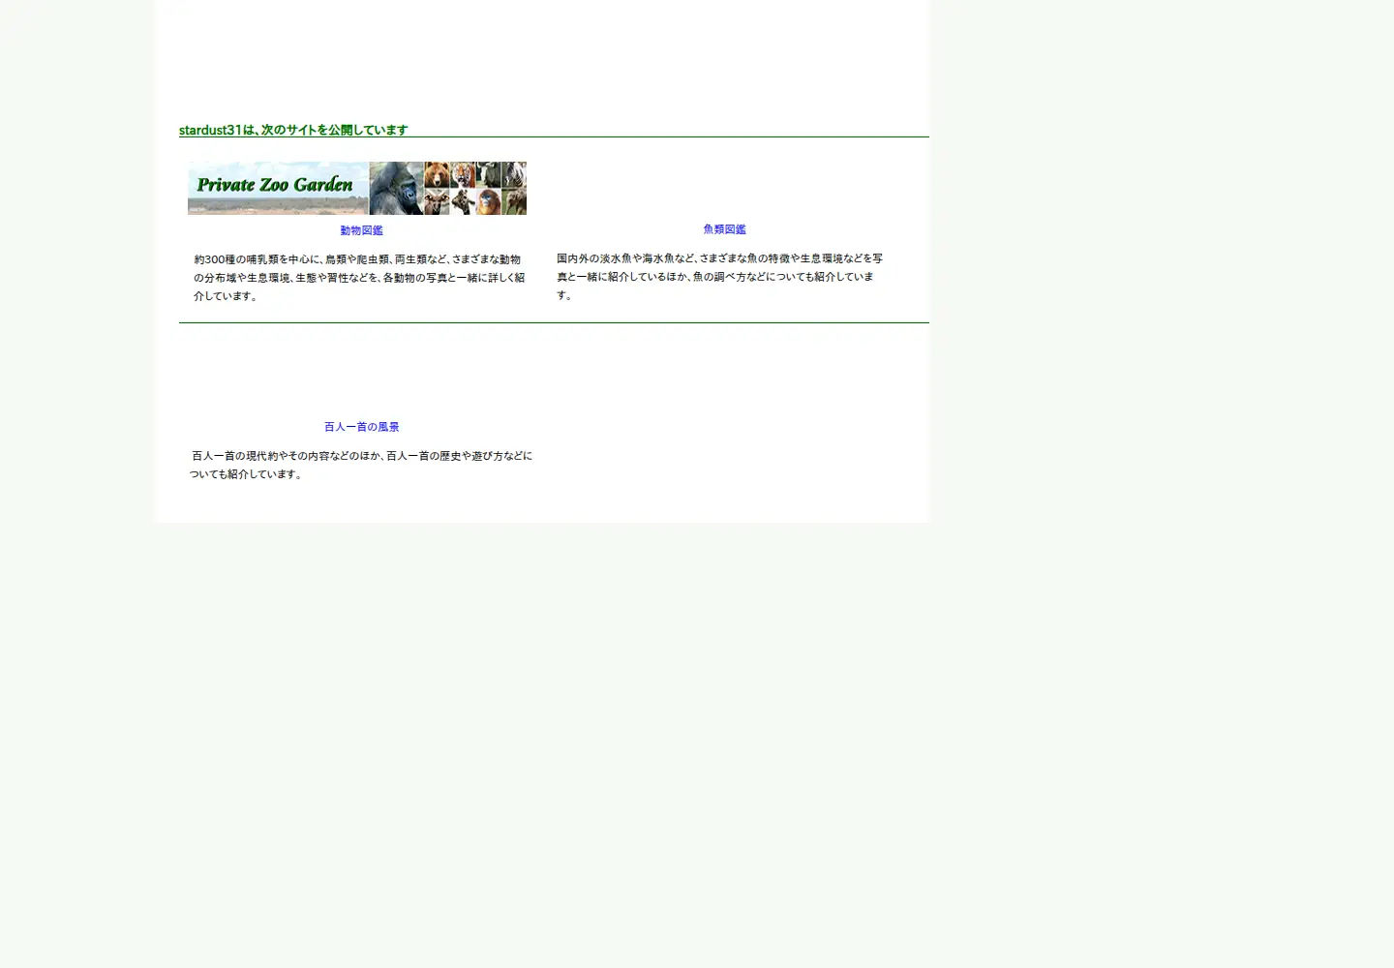Open the Private Zoo Garden banner image
This screenshot has width=1394, height=968.
[357, 188]
